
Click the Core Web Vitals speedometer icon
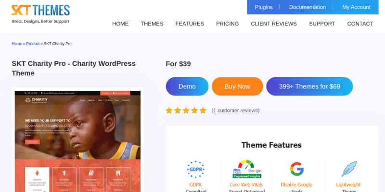247,169
